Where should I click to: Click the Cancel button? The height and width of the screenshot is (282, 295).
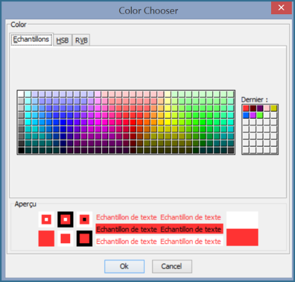(x=172, y=267)
